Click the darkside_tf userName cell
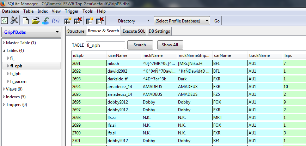Image resolution: width=306 pixels, height=146 pixels. (124, 79)
